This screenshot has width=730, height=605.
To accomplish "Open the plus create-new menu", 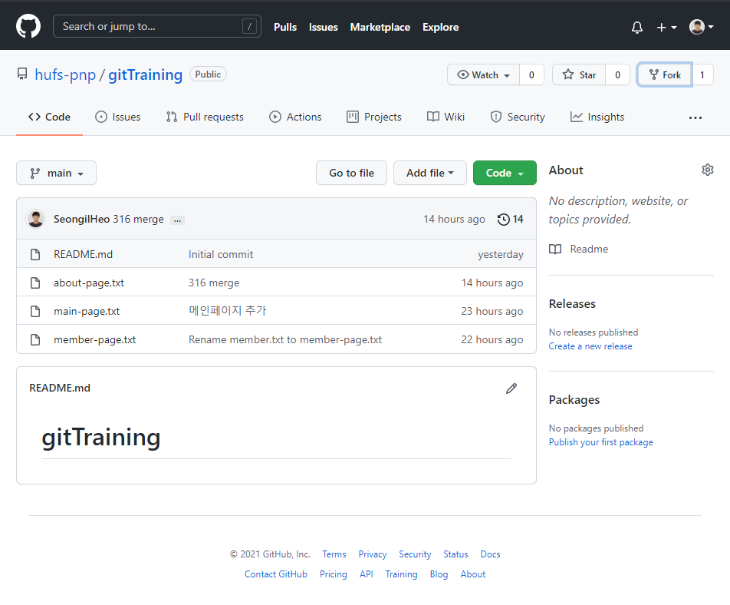I will (x=666, y=28).
